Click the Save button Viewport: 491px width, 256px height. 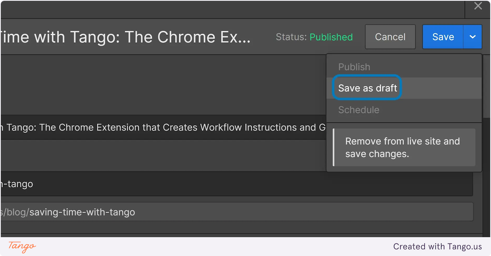(x=443, y=37)
